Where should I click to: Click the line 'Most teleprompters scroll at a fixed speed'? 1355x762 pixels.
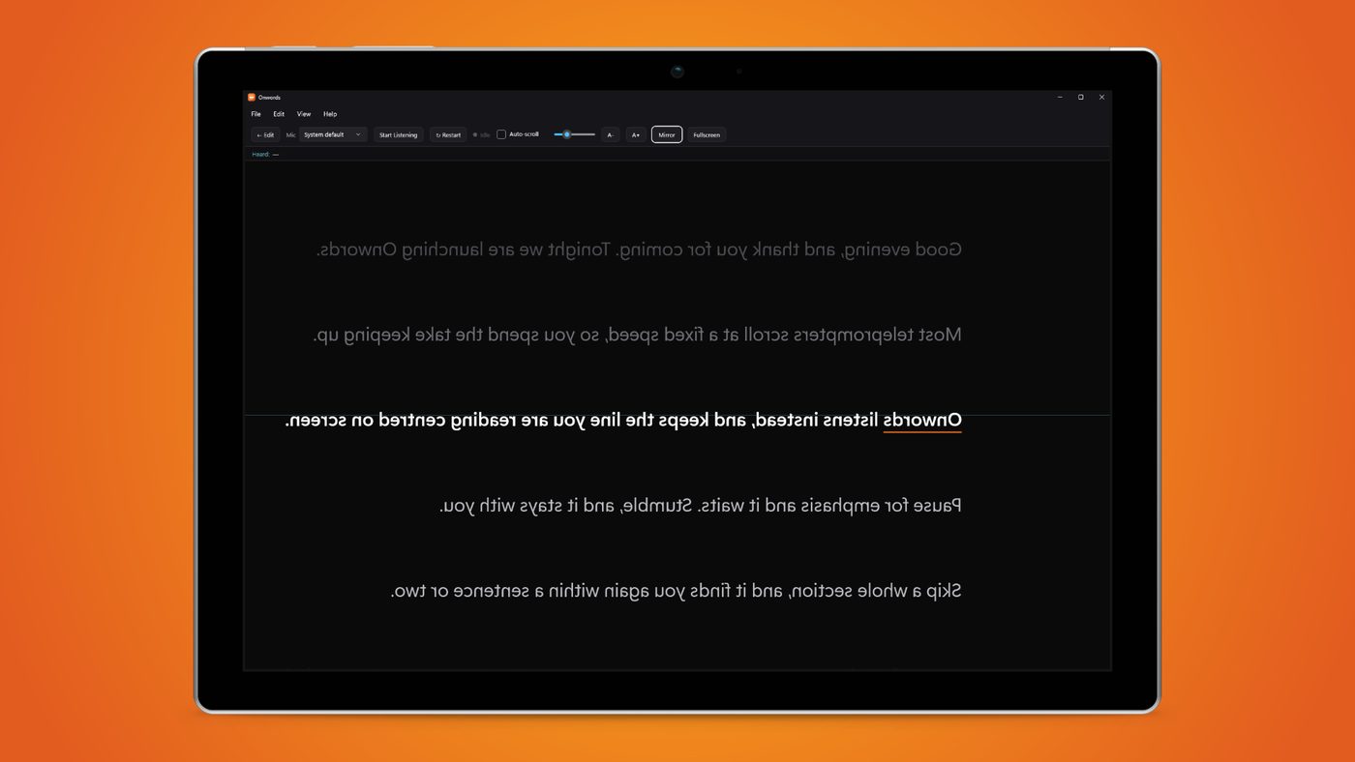click(637, 336)
